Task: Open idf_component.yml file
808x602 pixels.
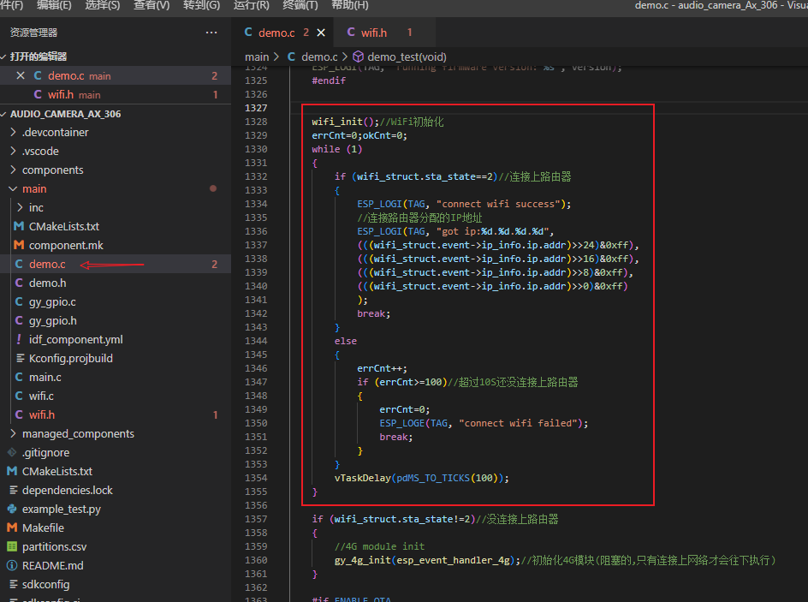Action: 76,340
